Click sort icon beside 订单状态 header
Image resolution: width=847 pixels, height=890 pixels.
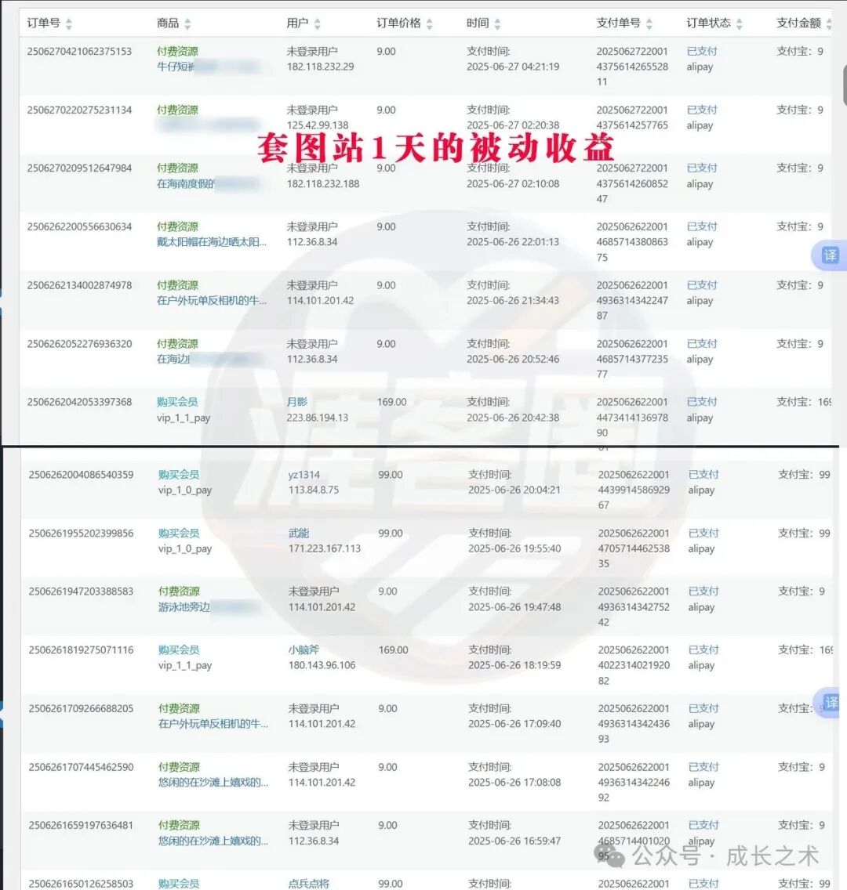tap(739, 24)
